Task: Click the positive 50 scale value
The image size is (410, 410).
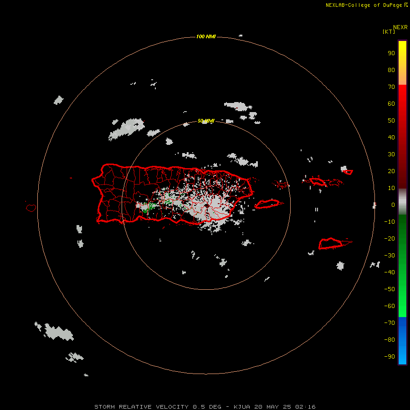Action: tap(391, 121)
